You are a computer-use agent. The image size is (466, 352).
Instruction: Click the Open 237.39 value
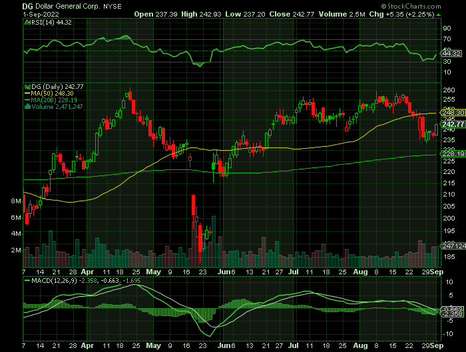(x=156, y=14)
